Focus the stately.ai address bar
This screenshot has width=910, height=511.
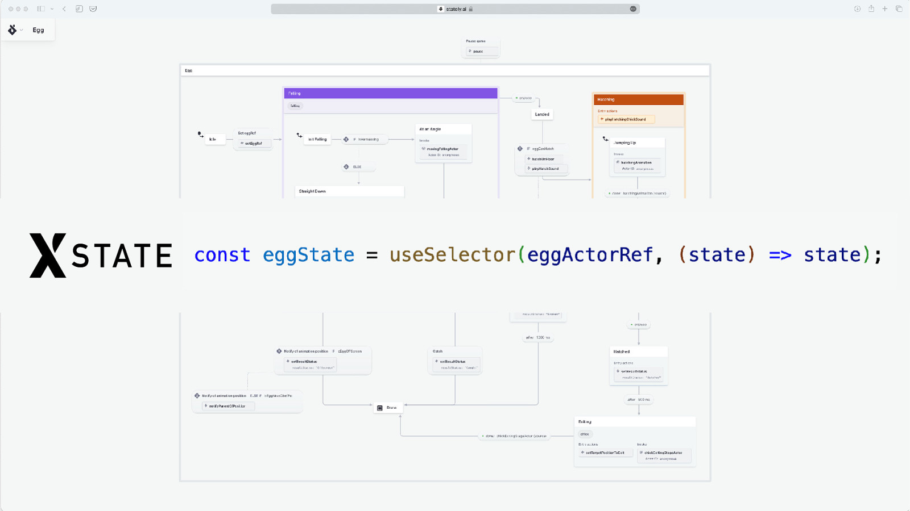pyautogui.click(x=455, y=9)
